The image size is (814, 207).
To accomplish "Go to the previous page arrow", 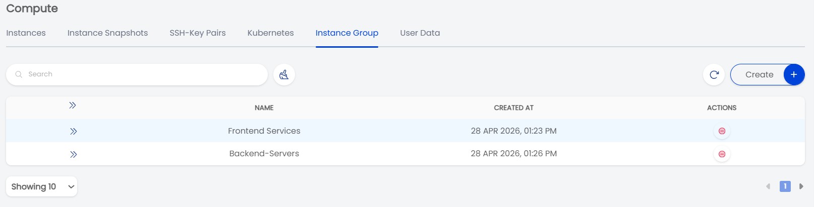I will click(768, 186).
